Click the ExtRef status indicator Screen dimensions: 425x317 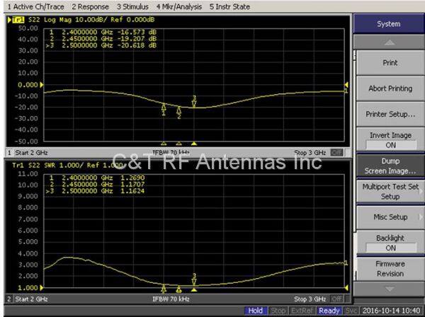[x=302, y=311]
